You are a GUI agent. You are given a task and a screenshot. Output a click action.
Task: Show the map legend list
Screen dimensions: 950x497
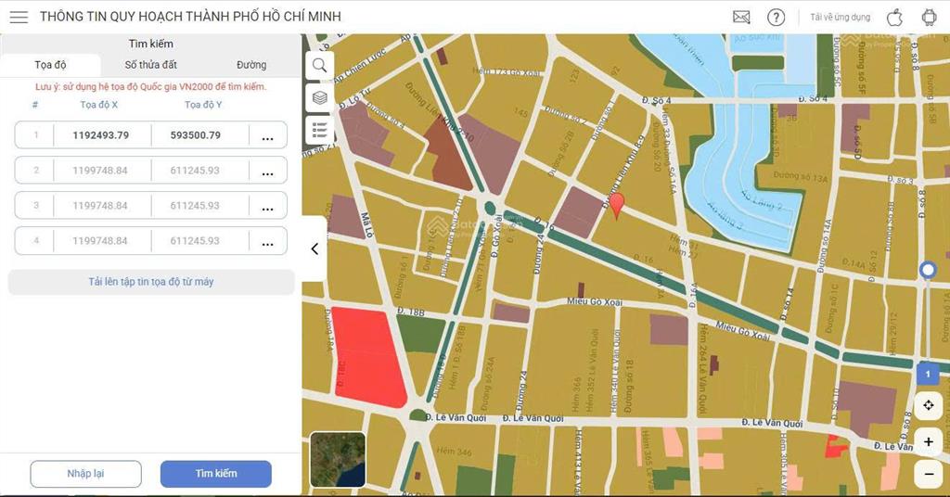319,129
